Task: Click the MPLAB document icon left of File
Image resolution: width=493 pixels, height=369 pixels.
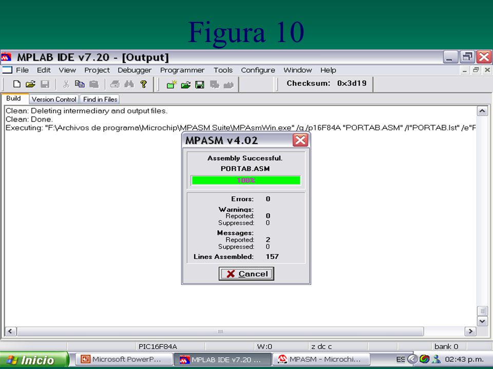Action: coord(7,70)
